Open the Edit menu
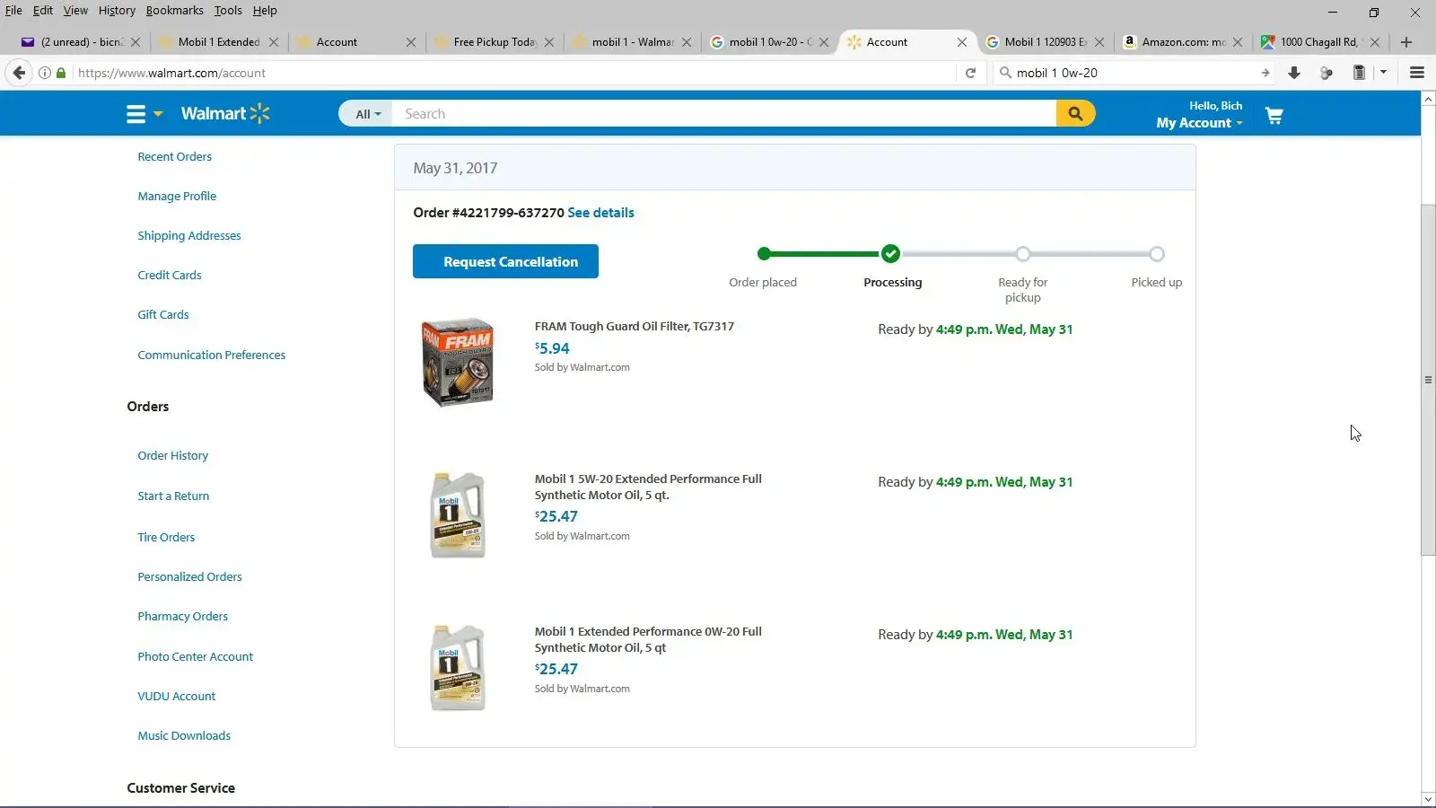The image size is (1436, 808). pyautogui.click(x=43, y=11)
